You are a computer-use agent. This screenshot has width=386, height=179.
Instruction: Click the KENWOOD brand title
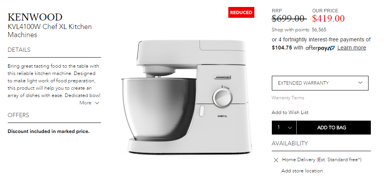[x=35, y=17]
